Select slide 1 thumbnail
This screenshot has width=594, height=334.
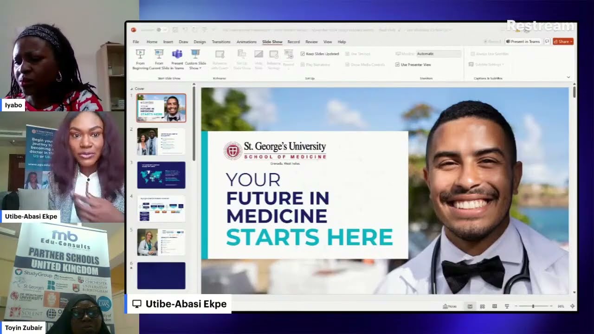click(x=161, y=108)
